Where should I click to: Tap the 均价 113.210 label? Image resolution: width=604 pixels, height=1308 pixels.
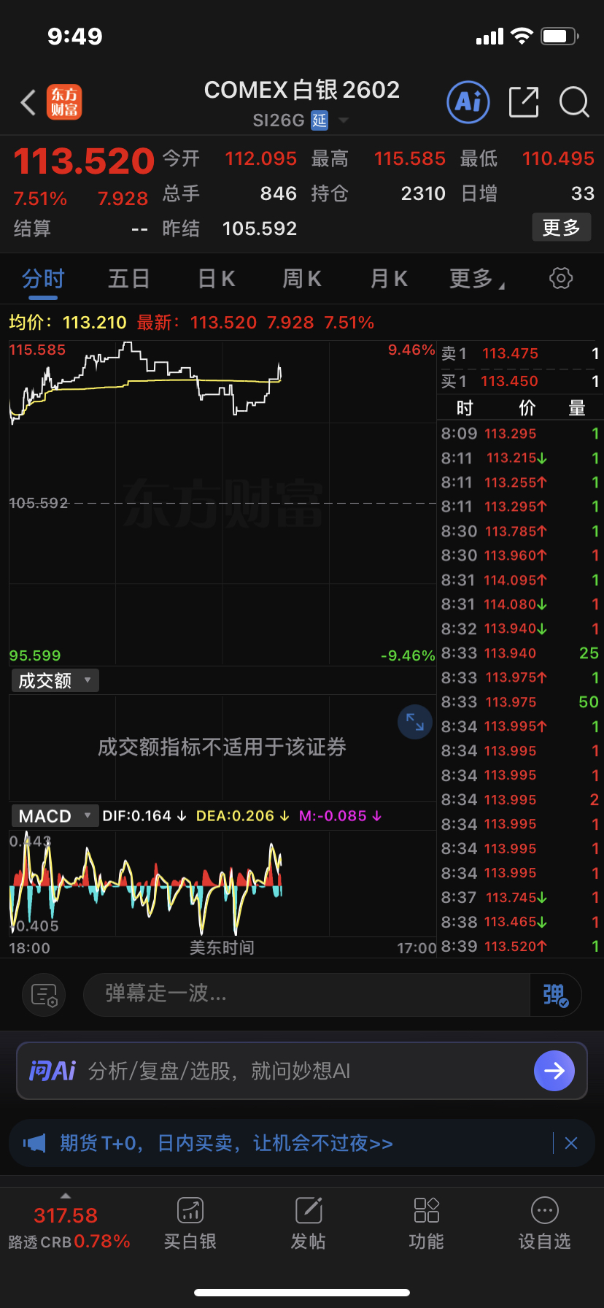pyautogui.click(x=68, y=322)
